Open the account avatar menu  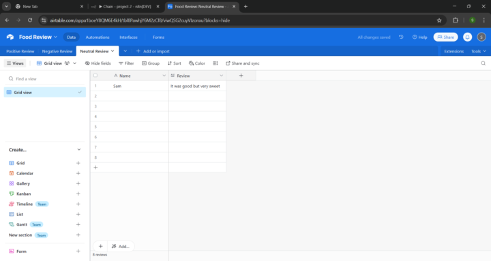click(481, 37)
